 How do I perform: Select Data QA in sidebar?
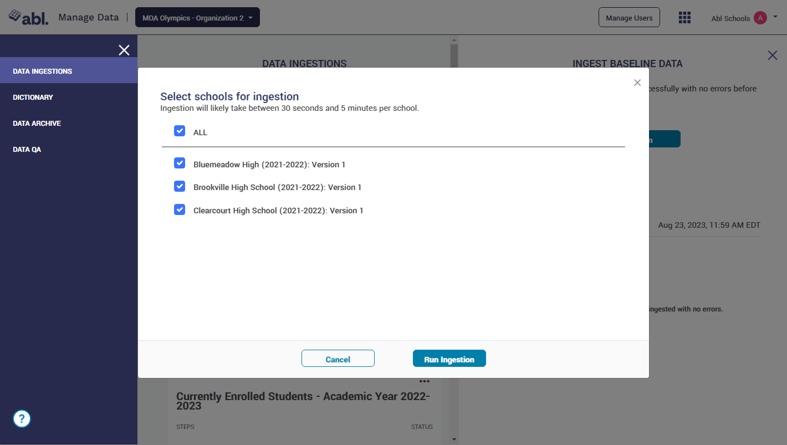coord(27,150)
